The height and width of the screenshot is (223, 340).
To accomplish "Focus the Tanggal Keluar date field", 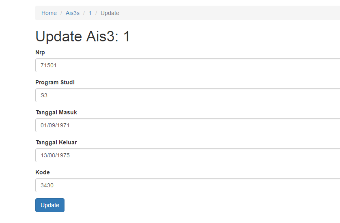I will point(187,155).
